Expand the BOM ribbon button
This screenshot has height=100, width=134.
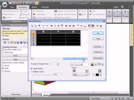click(x=109, y=16)
